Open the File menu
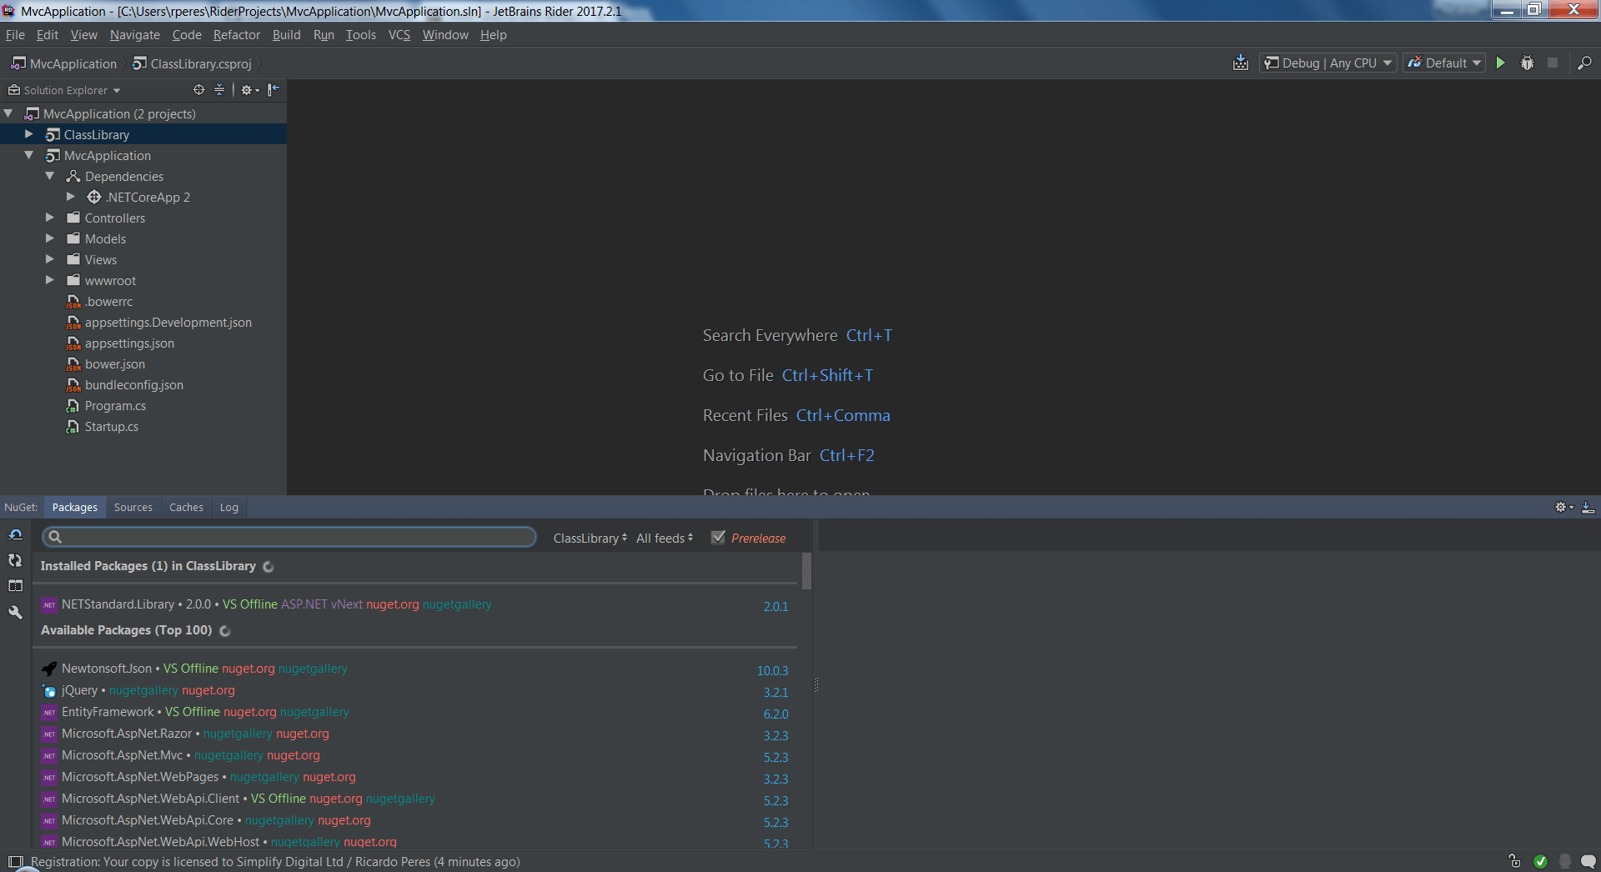 pyautogui.click(x=15, y=35)
